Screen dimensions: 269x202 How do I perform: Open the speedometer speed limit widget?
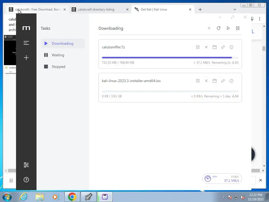(x=222, y=179)
